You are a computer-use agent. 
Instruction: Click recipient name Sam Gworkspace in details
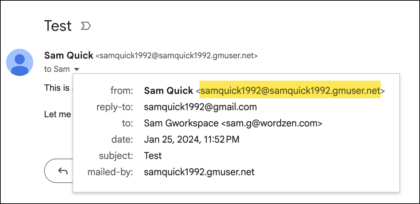(x=181, y=123)
